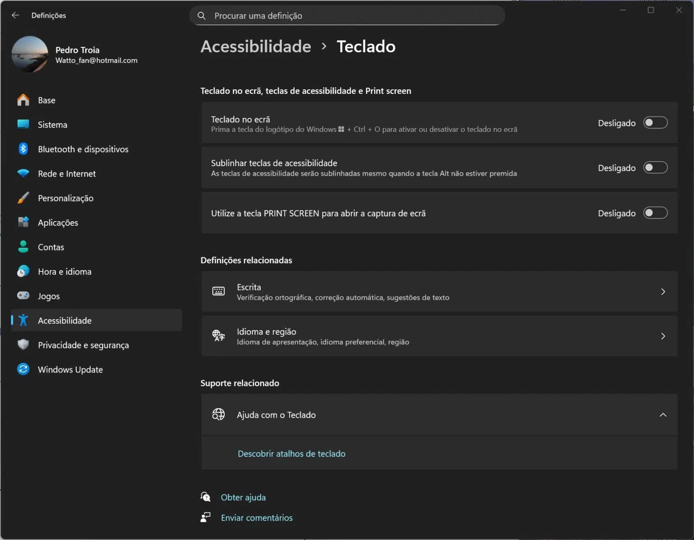This screenshot has height=540, width=694.
Task: Click the Base home icon
Action: tap(23, 100)
